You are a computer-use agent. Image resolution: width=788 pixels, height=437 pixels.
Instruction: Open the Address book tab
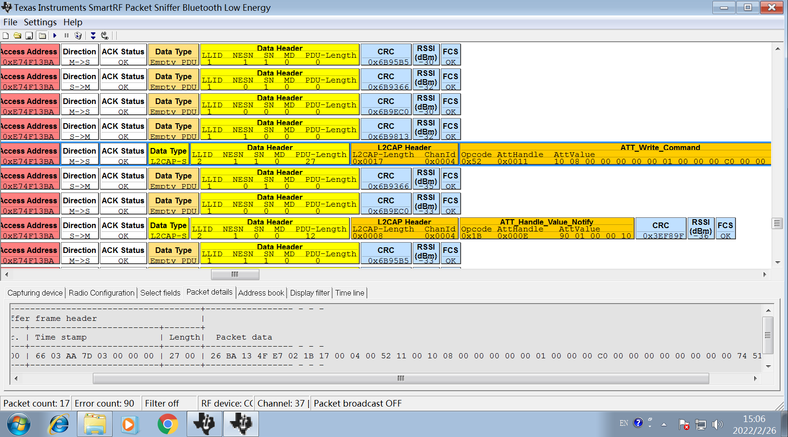[x=261, y=293]
